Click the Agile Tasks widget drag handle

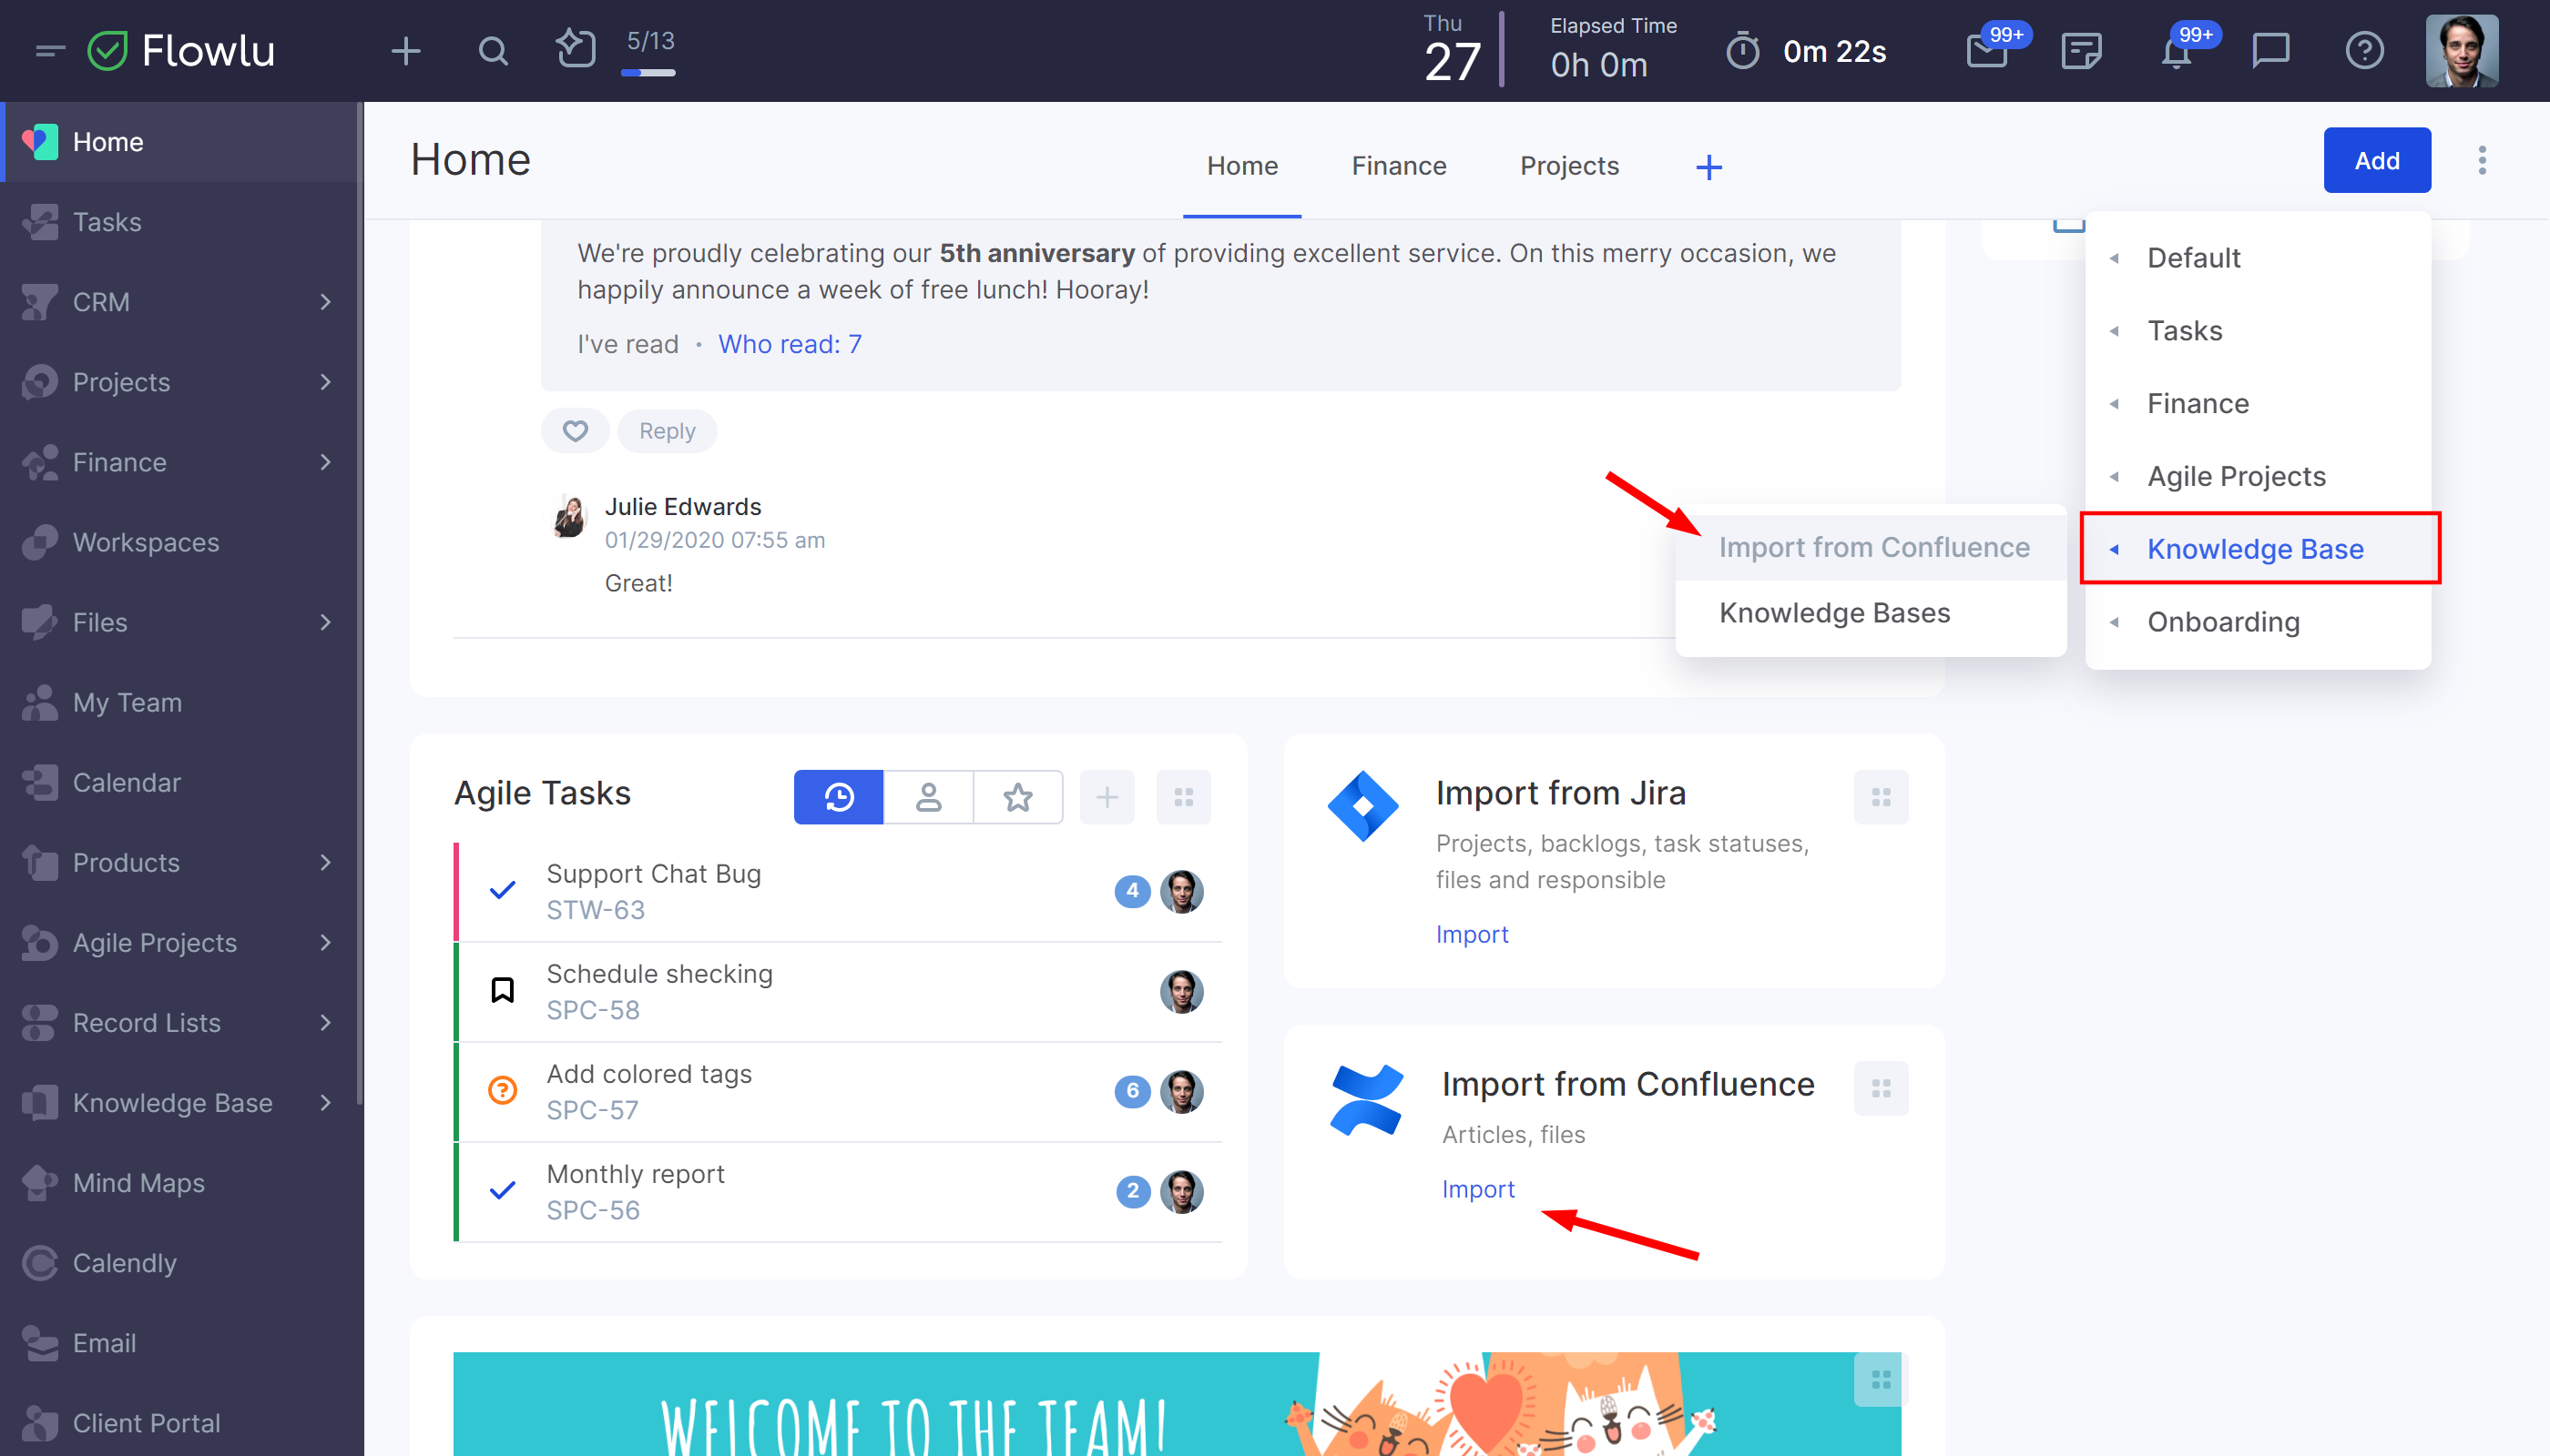pyautogui.click(x=1183, y=797)
